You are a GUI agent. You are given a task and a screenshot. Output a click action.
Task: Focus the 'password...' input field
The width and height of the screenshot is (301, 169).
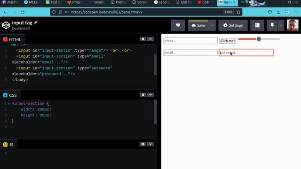coord(246,53)
